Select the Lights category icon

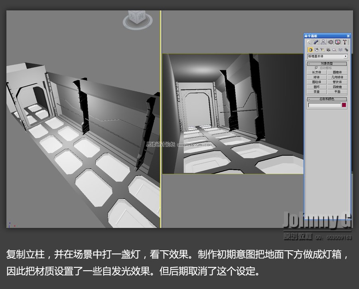tap(322, 49)
